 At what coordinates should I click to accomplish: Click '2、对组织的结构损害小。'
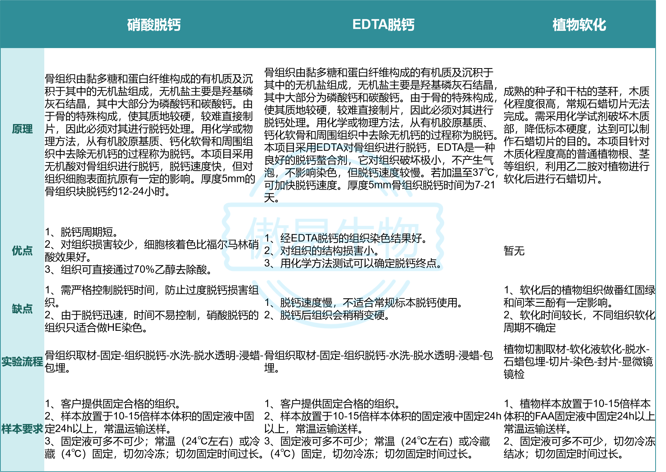pos(322,251)
